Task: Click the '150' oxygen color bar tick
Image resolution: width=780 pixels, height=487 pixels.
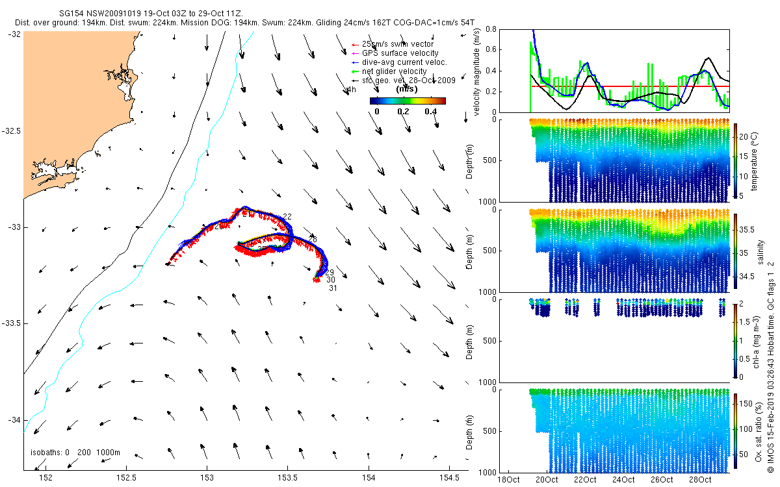Action: [x=747, y=403]
